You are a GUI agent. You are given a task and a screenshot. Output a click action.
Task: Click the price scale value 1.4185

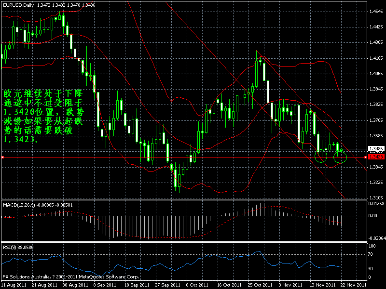[376, 58]
